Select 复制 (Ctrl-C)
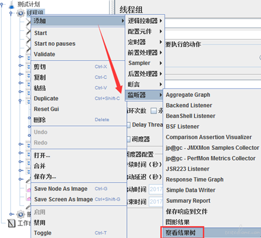The width and height of the screenshot is (261, 238). click(x=79, y=77)
